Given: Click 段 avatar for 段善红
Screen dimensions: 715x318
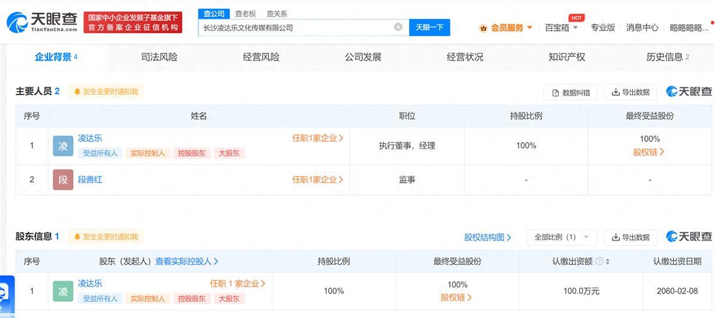Looking at the screenshot, I should pyautogui.click(x=63, y=180).
